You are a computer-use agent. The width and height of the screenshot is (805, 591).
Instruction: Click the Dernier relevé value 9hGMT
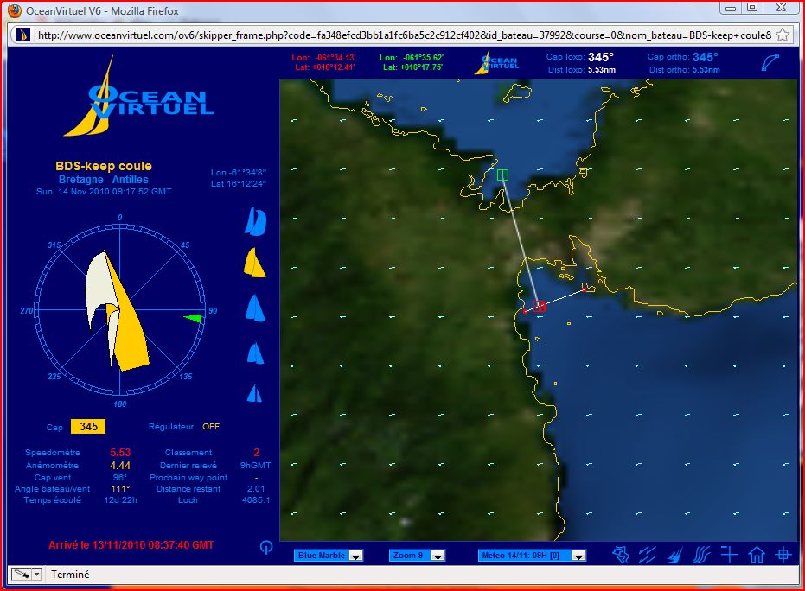tap(256, 466)
